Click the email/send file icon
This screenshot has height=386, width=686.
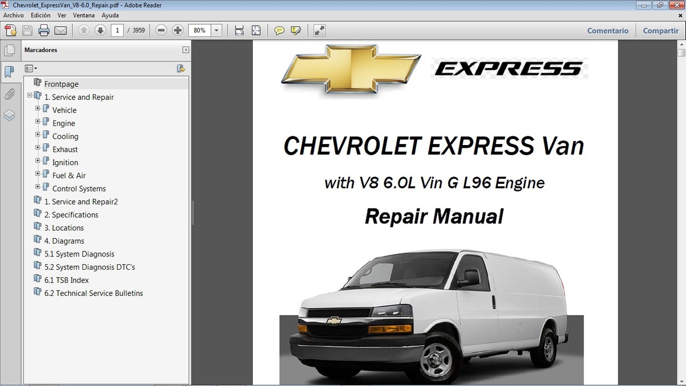tap(60, 30)
